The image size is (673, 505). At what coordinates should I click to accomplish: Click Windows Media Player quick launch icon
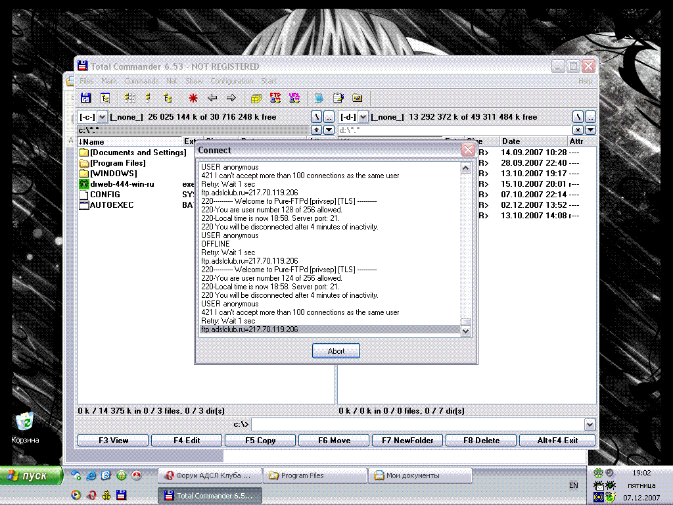[x=76, y=494]
